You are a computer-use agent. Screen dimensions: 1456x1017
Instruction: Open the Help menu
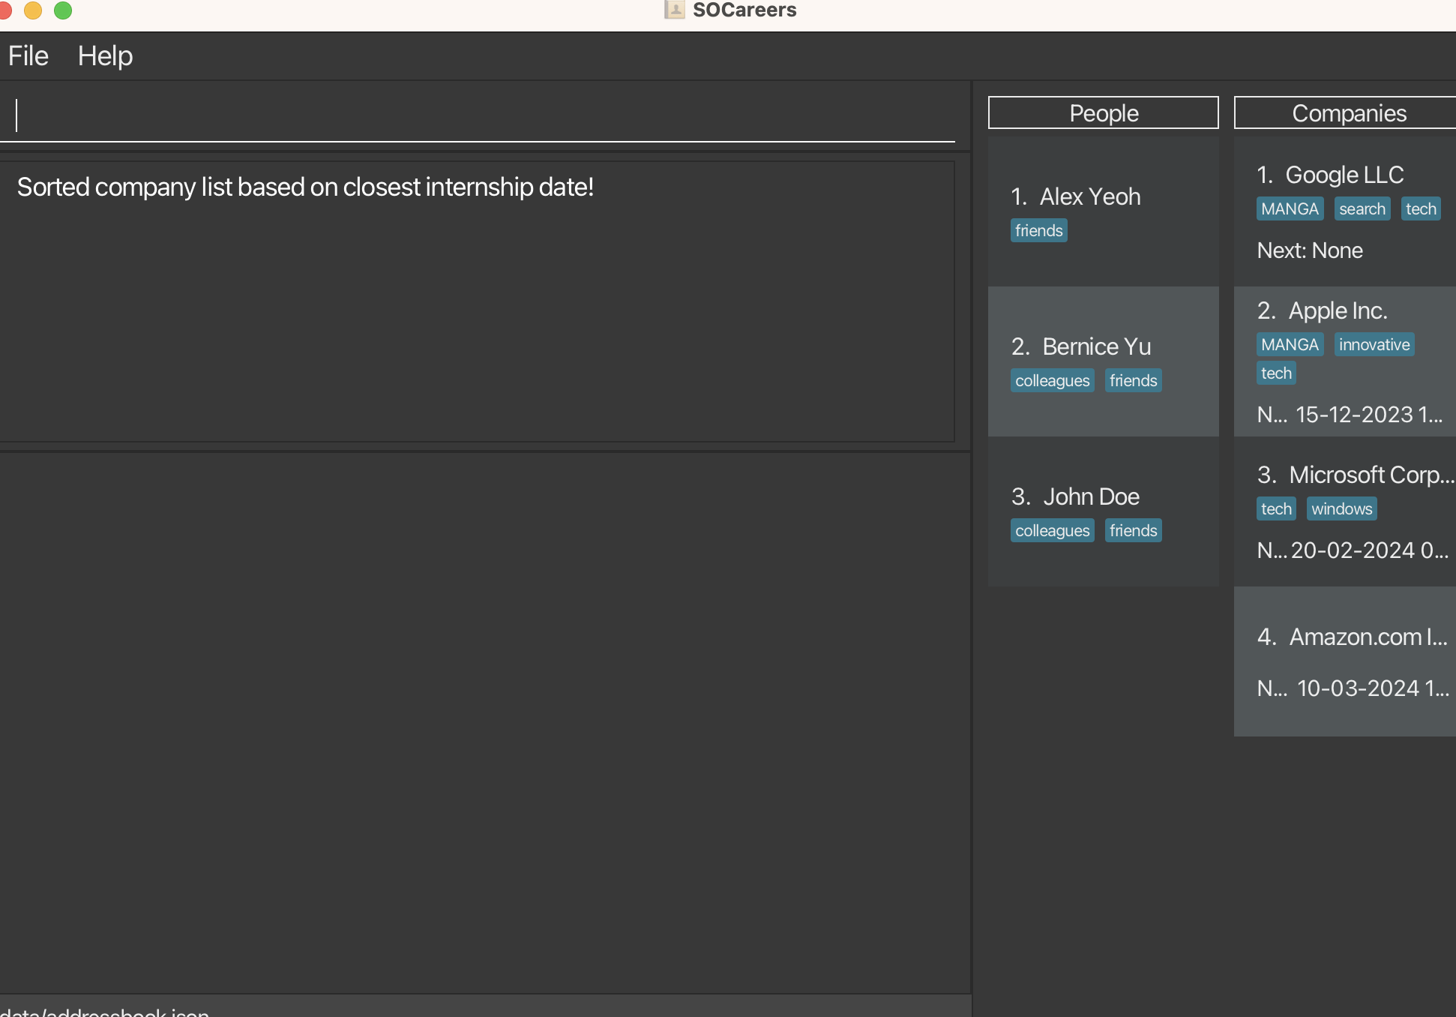point(105,56)
